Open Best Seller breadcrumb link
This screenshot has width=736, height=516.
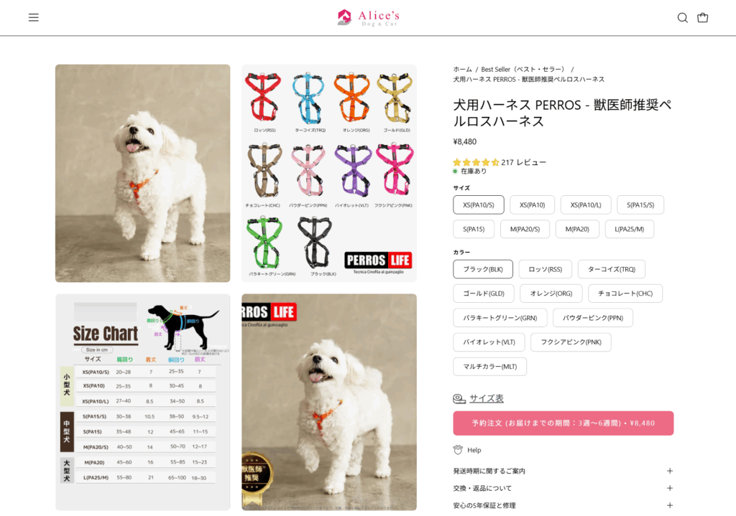523,70
